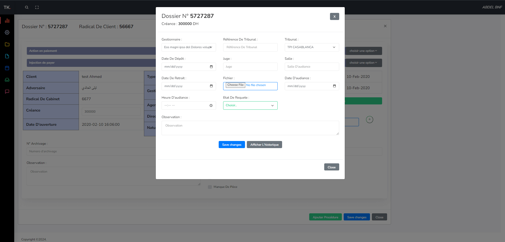This screenshot has height=242, width=505.
Task: Click the Date De Dépôt date field
Action: [x=189, y=67]
